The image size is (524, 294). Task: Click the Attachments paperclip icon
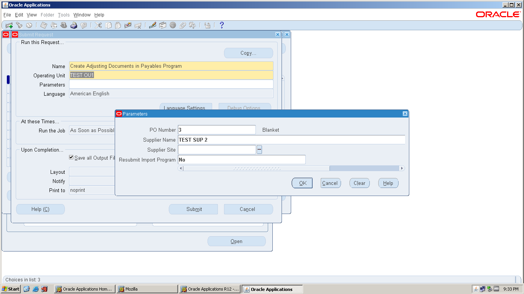coord(182,25)
